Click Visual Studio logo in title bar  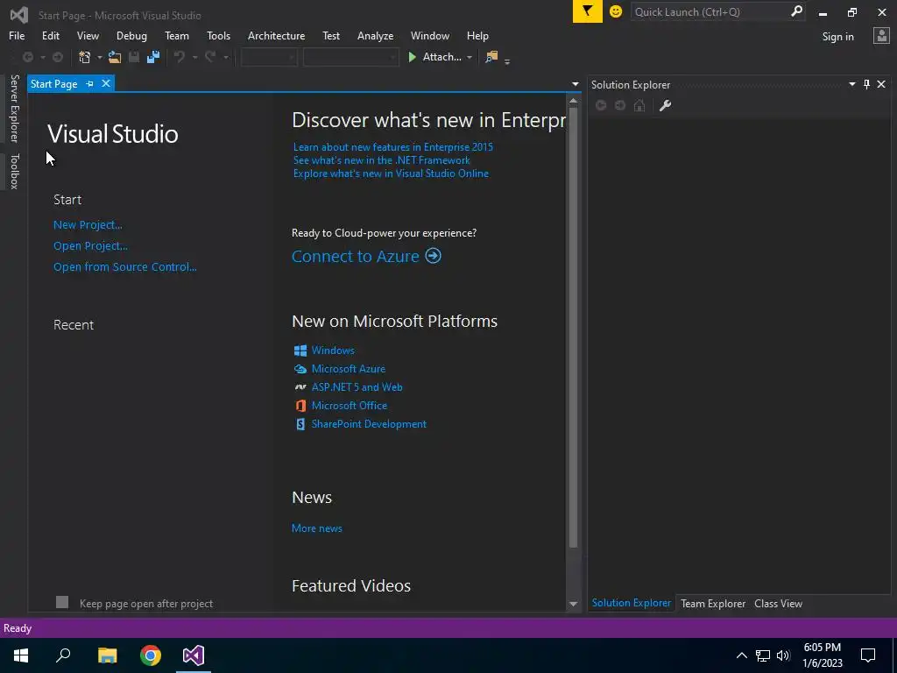pyautogui.click(x=19, y=15)
